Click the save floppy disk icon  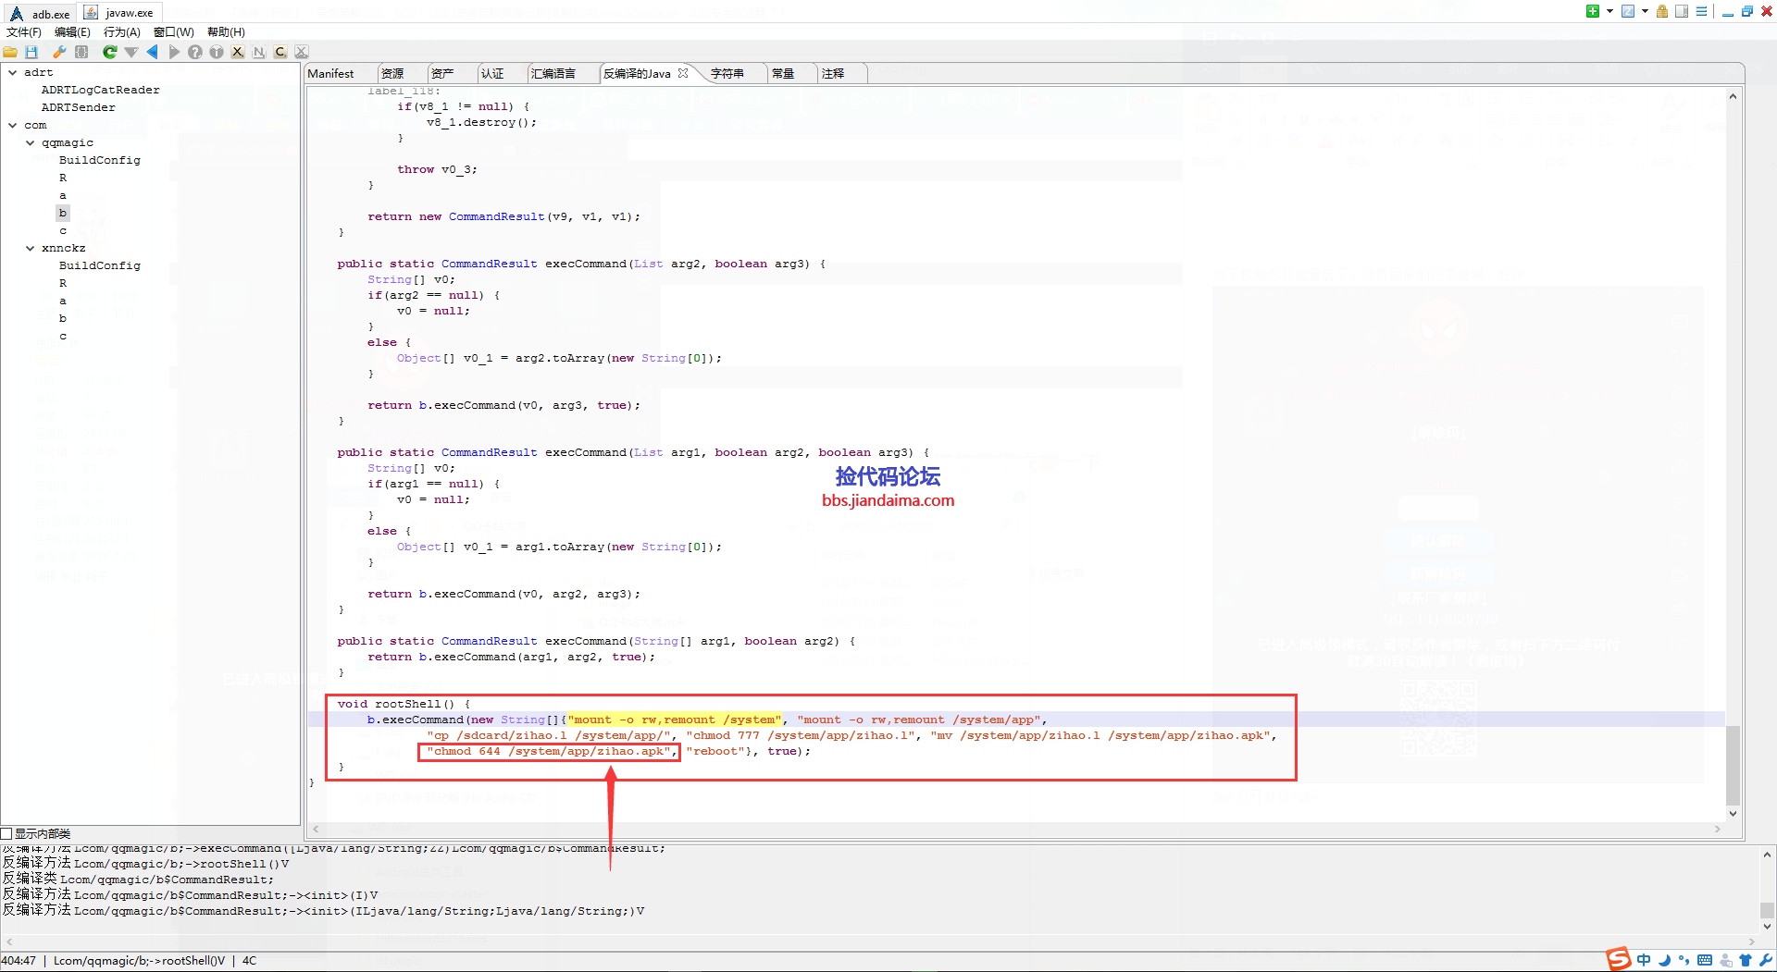pos(31,53)
